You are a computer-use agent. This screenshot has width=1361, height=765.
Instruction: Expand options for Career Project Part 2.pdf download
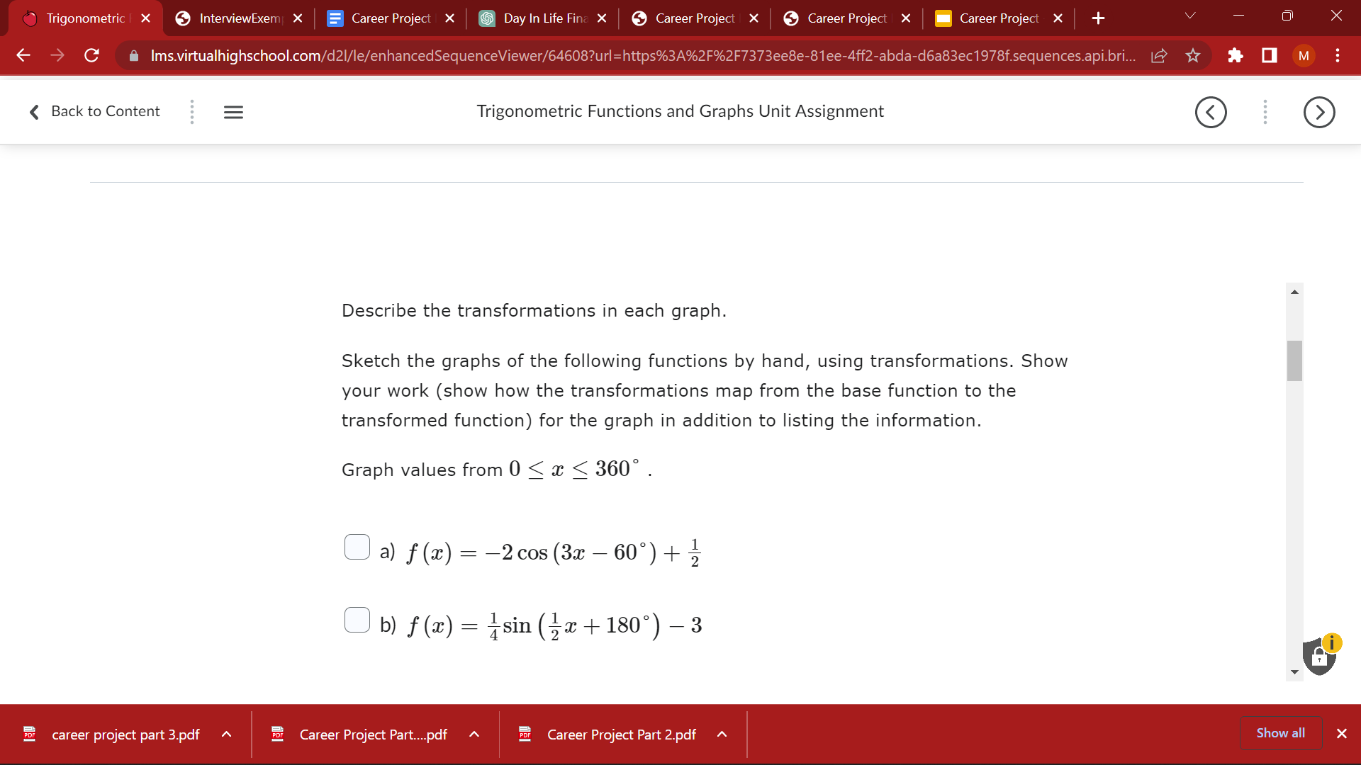pos(722,735)
